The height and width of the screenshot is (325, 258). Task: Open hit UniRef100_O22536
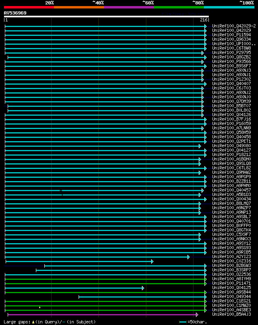click(x=231, y=275)
